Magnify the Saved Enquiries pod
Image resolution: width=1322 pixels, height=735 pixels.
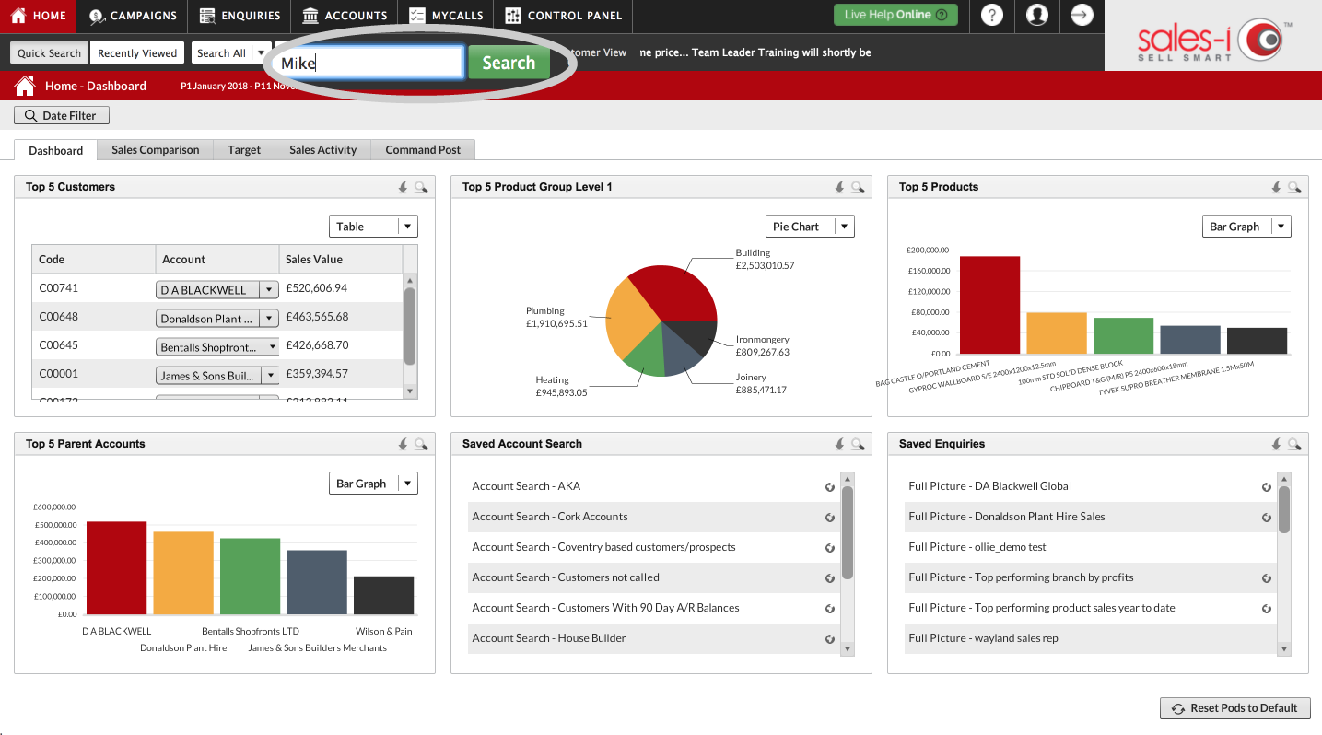pos(1294,444)
